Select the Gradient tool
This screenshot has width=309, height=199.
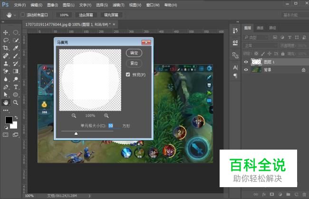point(16,71)
